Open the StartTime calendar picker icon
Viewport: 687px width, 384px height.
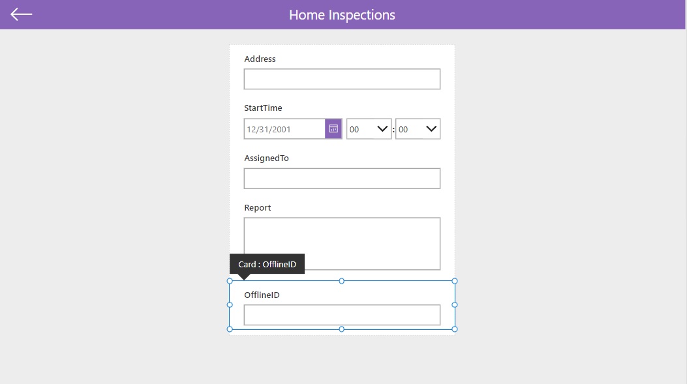click(333, 128)
